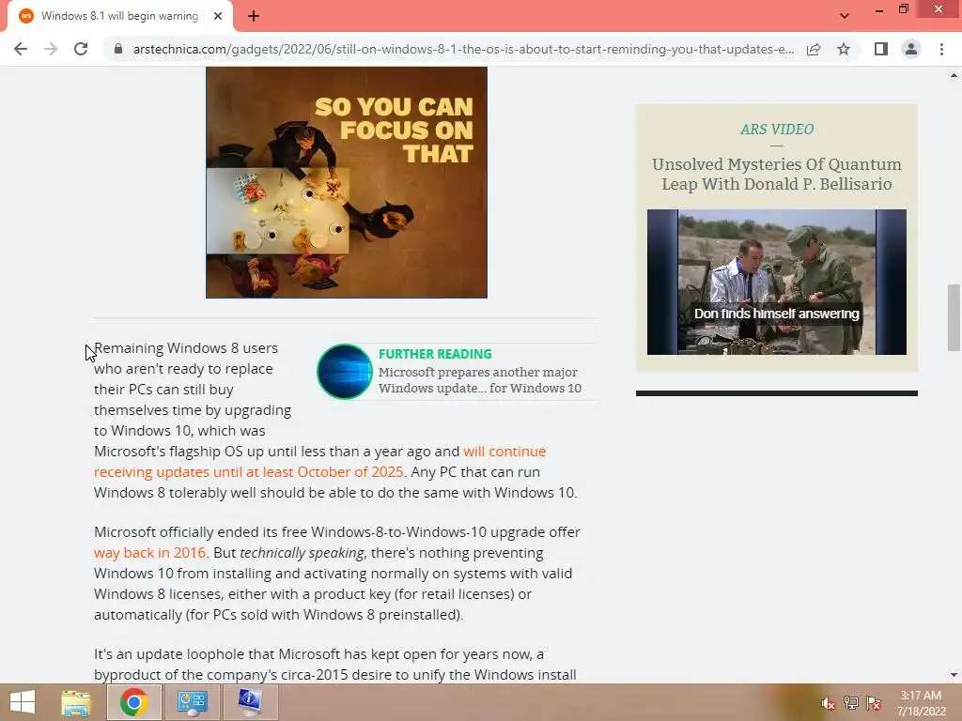The image size is (962, 721).
Task: Restore down the Chrome window
Action: pyautogui.click(x=903, y=9)
